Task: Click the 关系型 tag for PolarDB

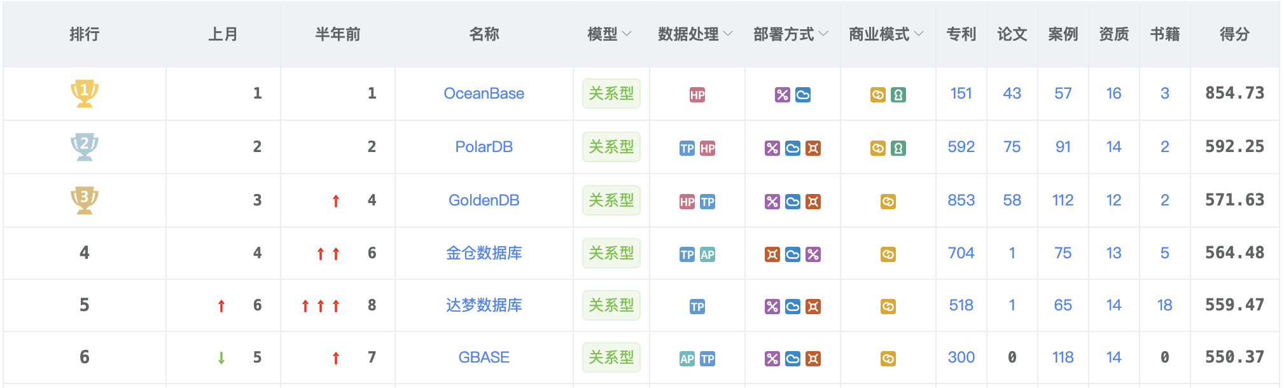Action: 611,147
